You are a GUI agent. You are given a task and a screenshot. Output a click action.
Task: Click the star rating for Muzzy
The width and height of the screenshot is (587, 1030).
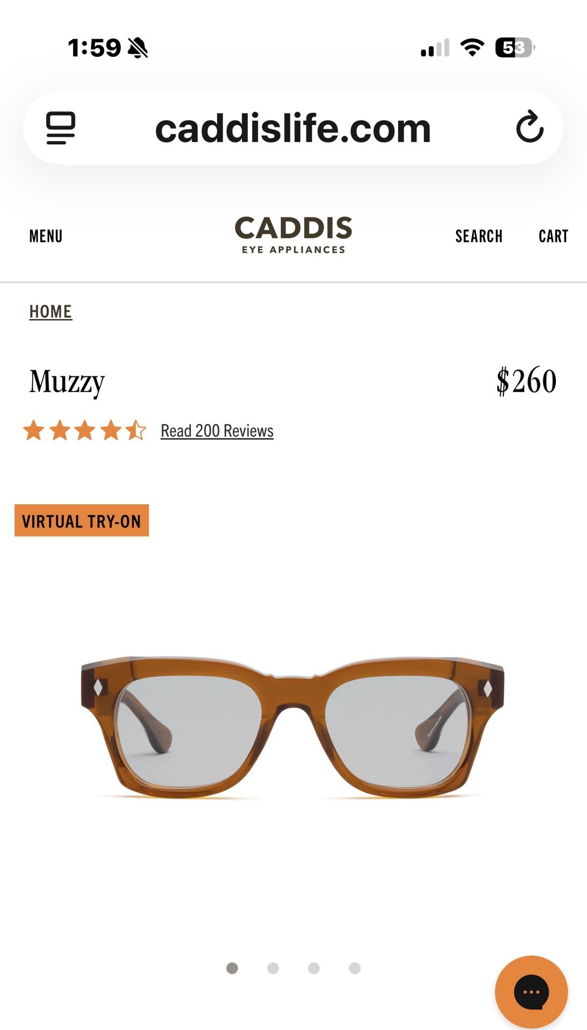(x=85, y=430)
